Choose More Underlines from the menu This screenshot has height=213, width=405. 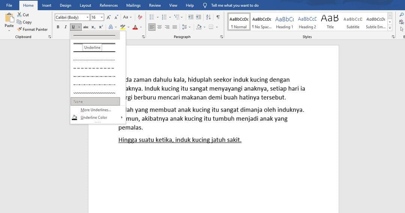tap(96, 110)
